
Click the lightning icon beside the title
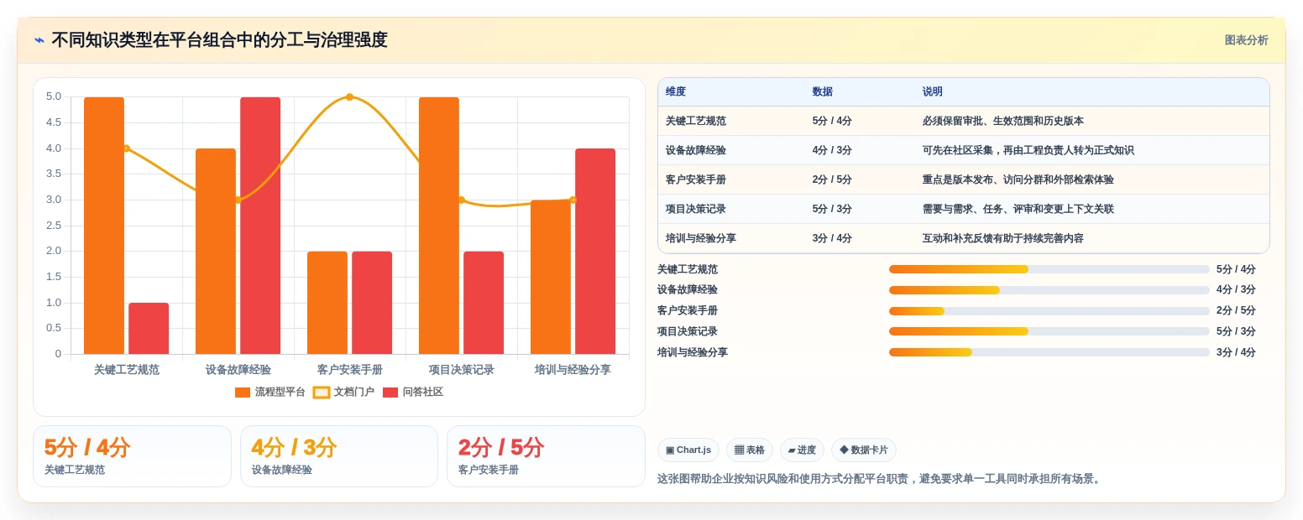(x=39, y=40)
